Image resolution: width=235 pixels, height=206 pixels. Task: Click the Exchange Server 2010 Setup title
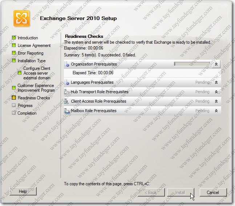(x=78, y=18)
